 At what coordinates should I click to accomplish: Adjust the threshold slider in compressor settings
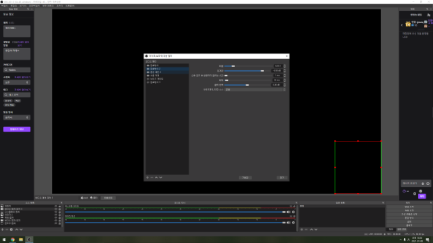248,71
